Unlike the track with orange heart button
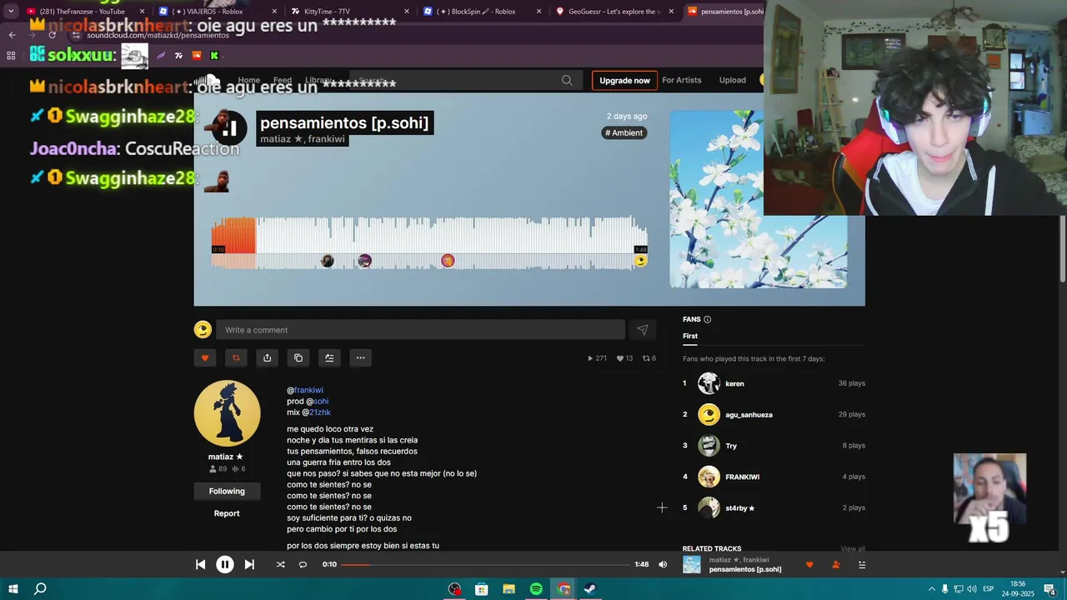This screenshot has width=1067, height=600. 205,357
